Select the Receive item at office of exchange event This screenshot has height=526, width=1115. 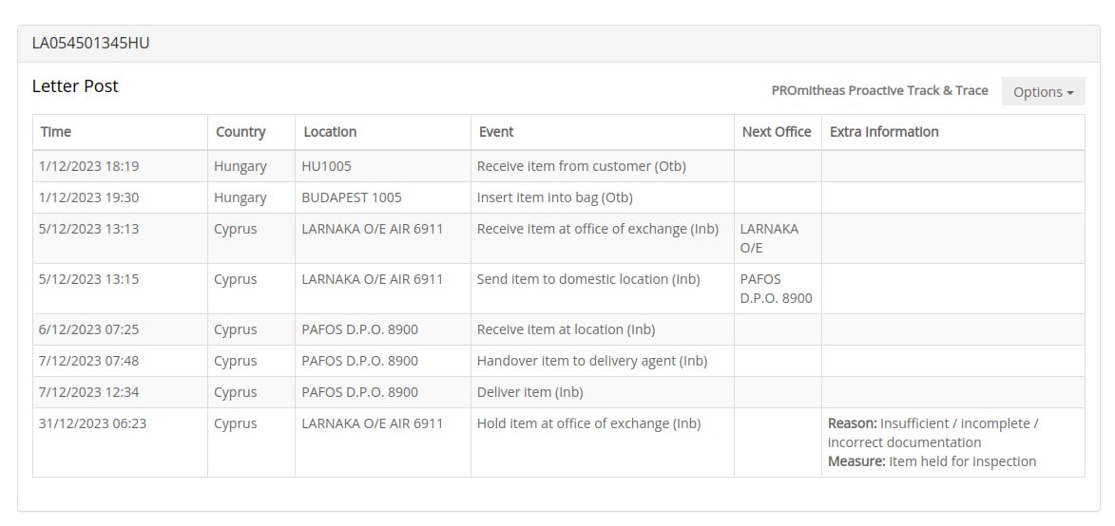coord(598,229)
